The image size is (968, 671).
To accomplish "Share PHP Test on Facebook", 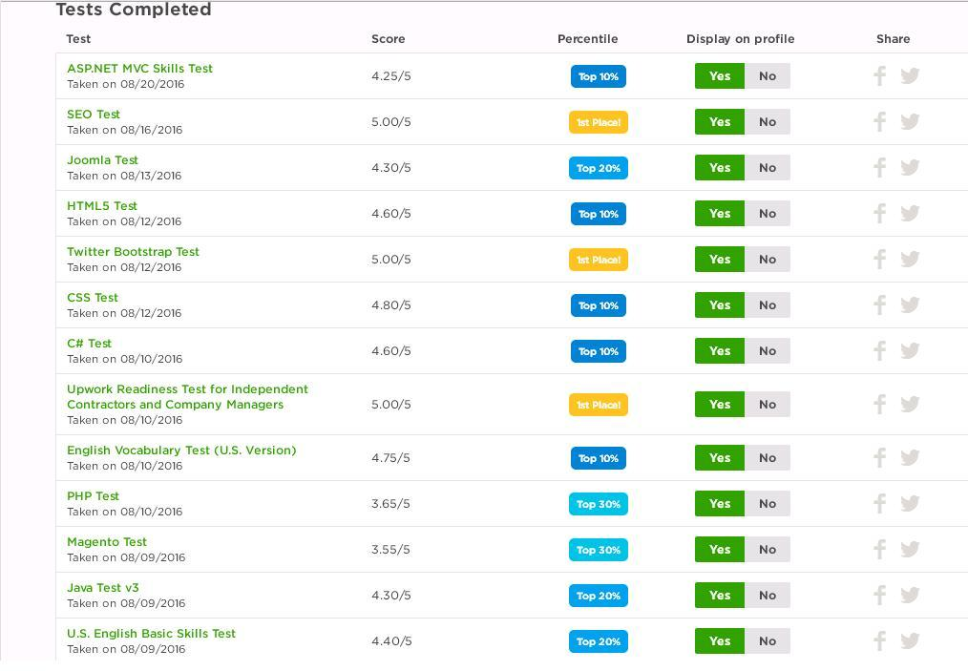I will (x=879, y=504).
